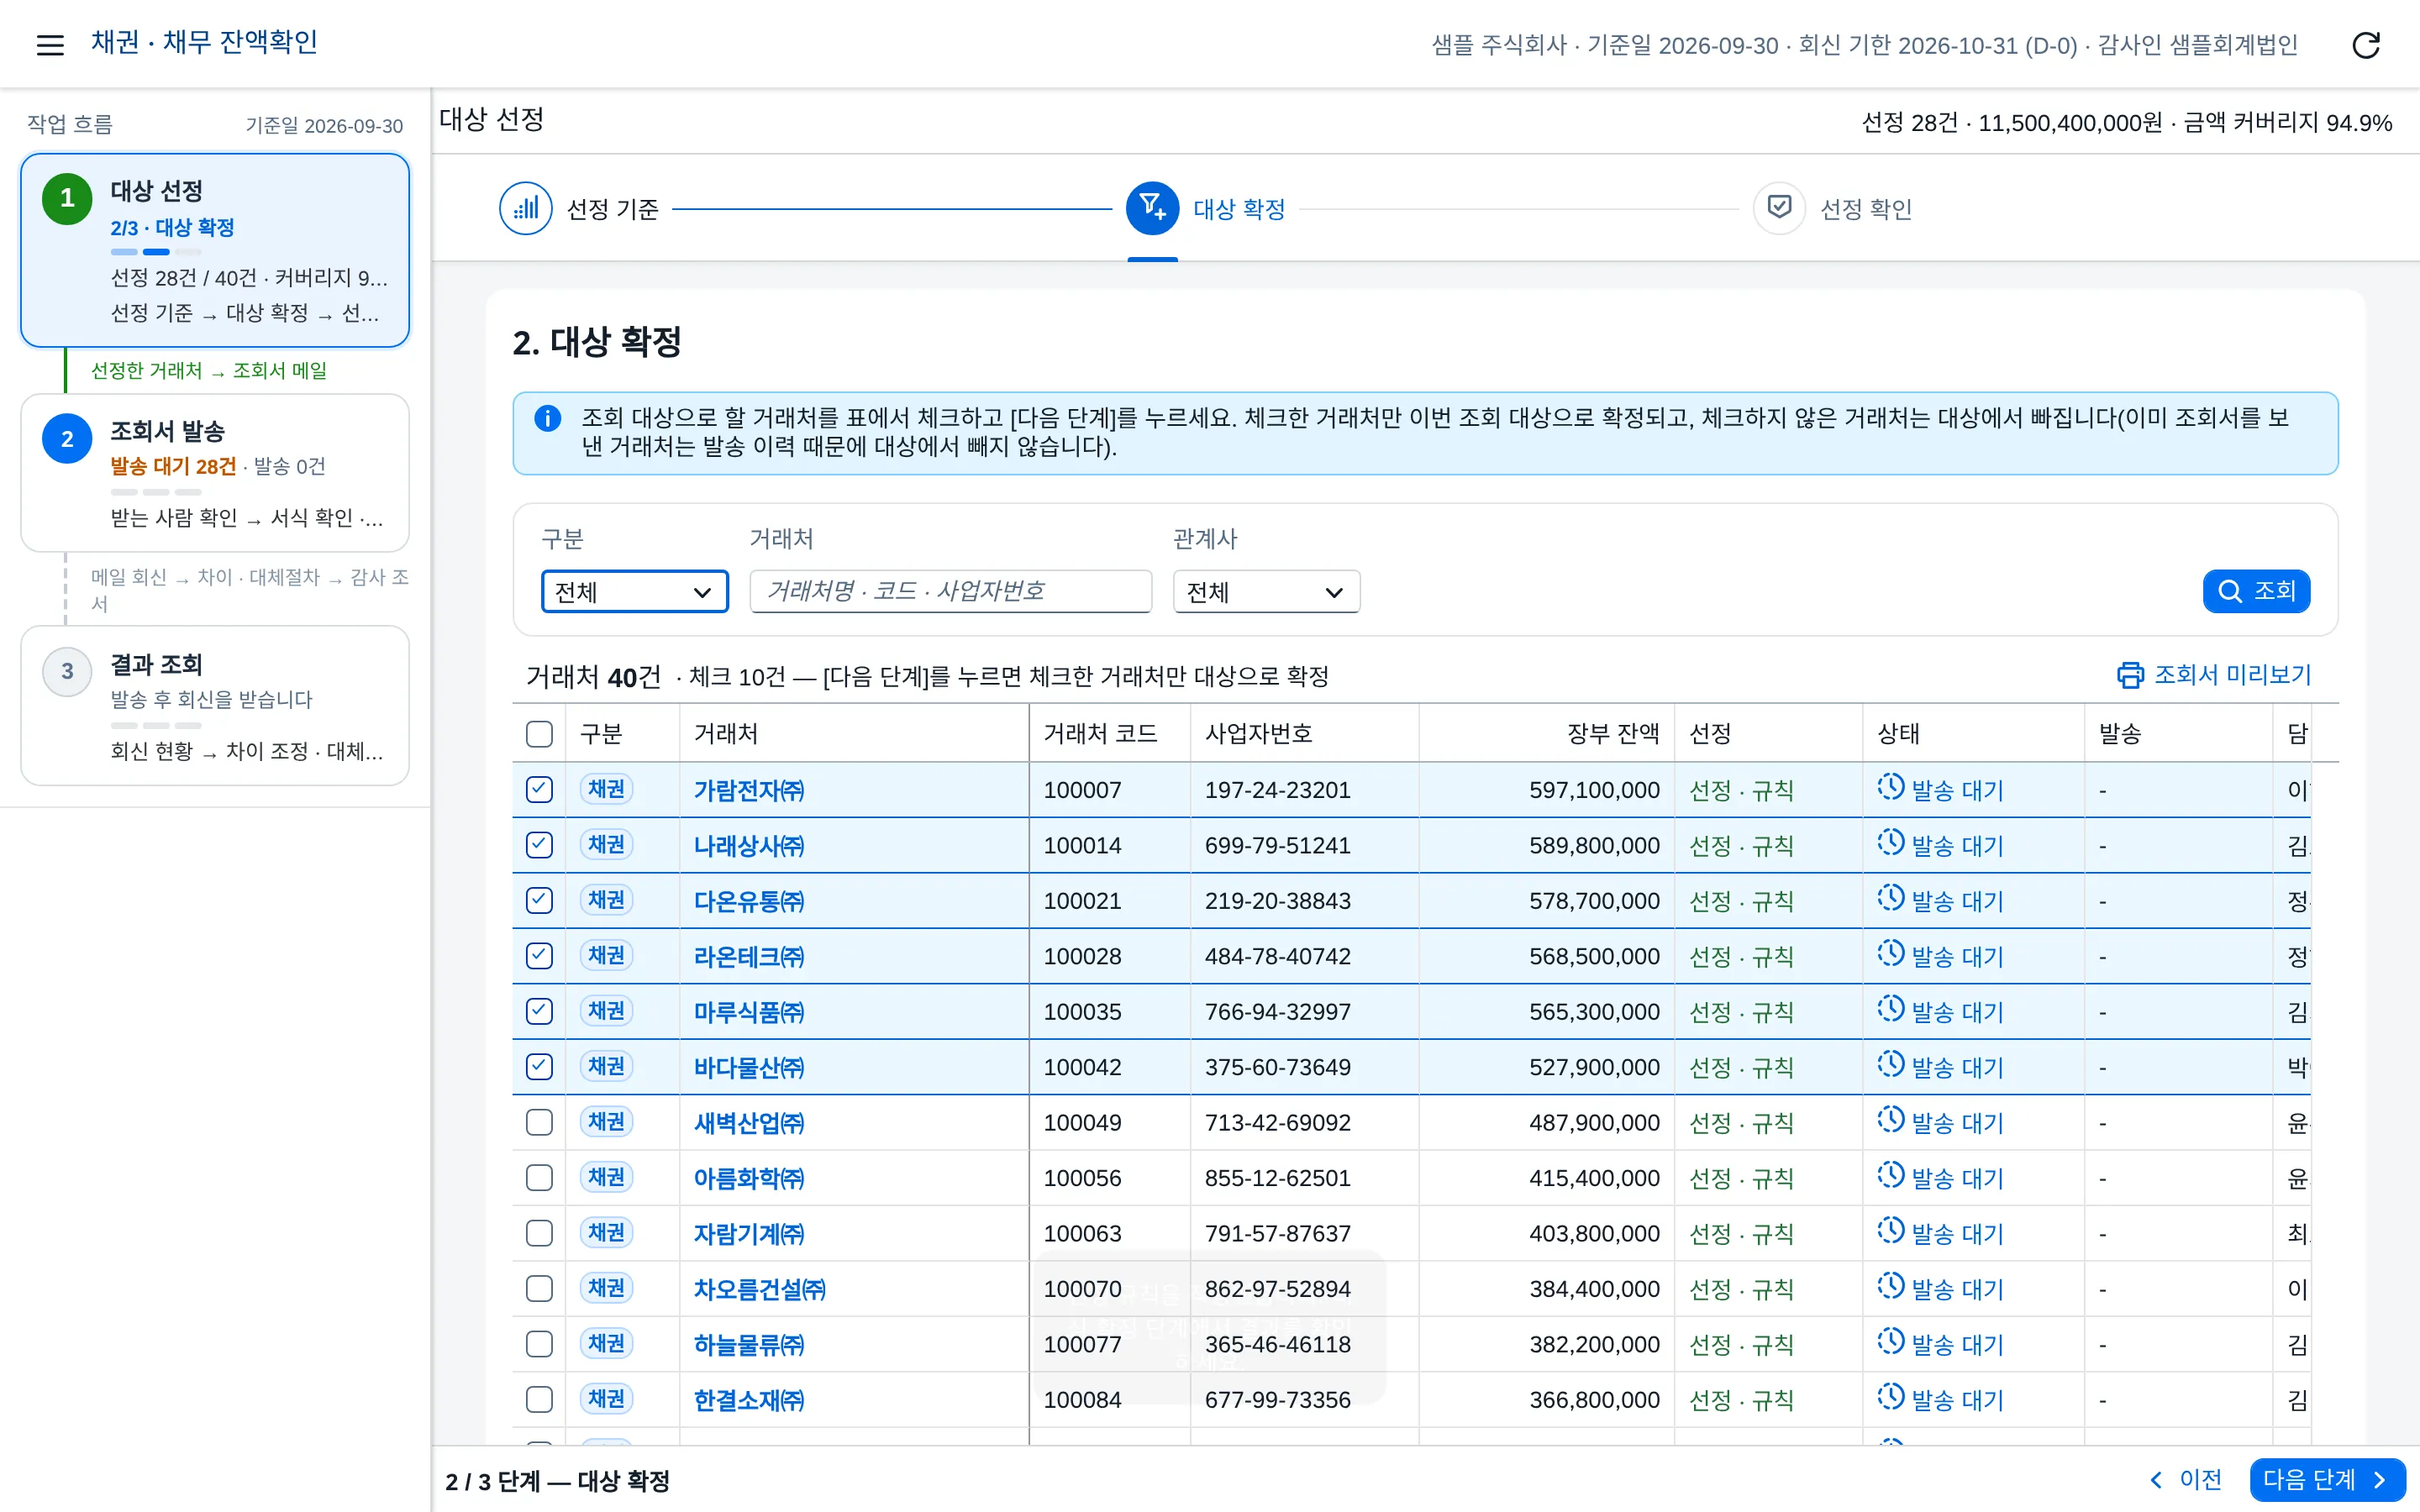
Task: Click the 대상 확정 filter step icon
Action: [1152, 208]
